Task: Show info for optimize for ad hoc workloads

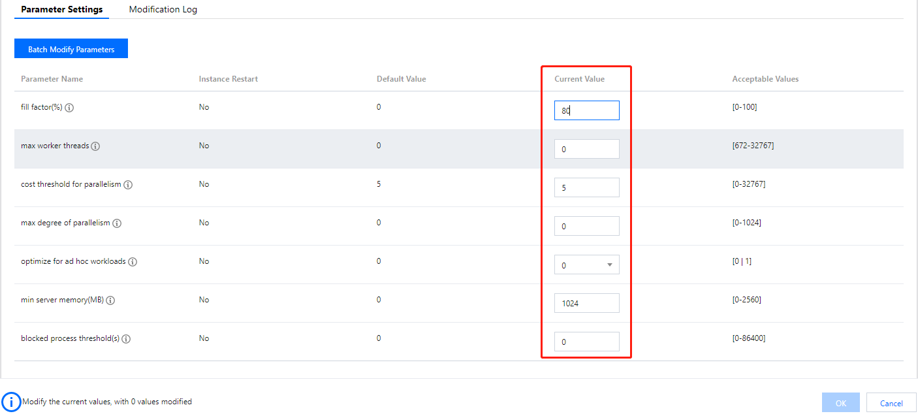Action: tap(133, 262)
